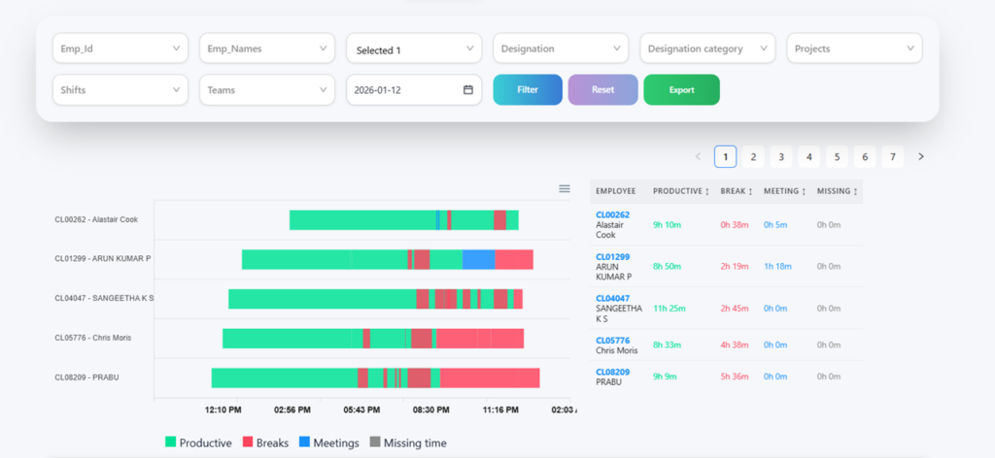Switch to page 3
This screenshot has height=458, width=995.
click(781, 156)
